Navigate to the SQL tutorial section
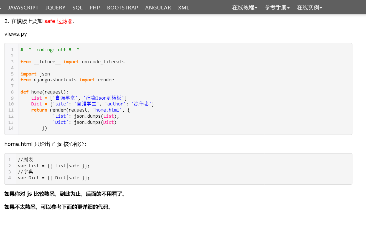 (77, 7)
